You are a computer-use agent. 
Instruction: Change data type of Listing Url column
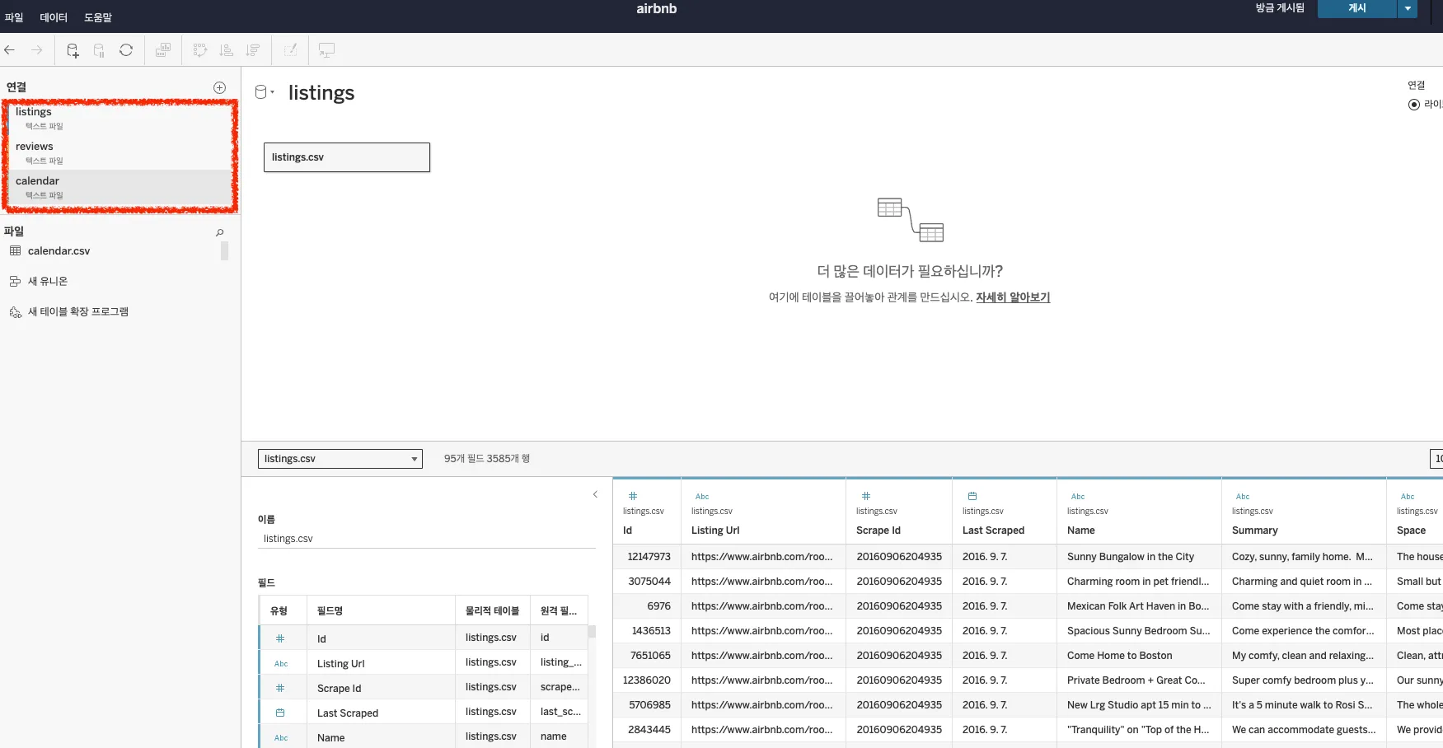click(702, 496)
